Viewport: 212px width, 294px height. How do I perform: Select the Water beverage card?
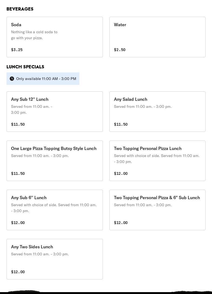point(157,37)
